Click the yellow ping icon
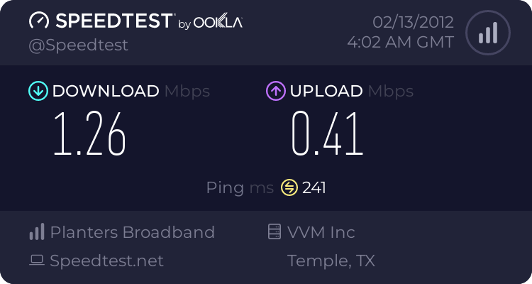 (289, 187)
